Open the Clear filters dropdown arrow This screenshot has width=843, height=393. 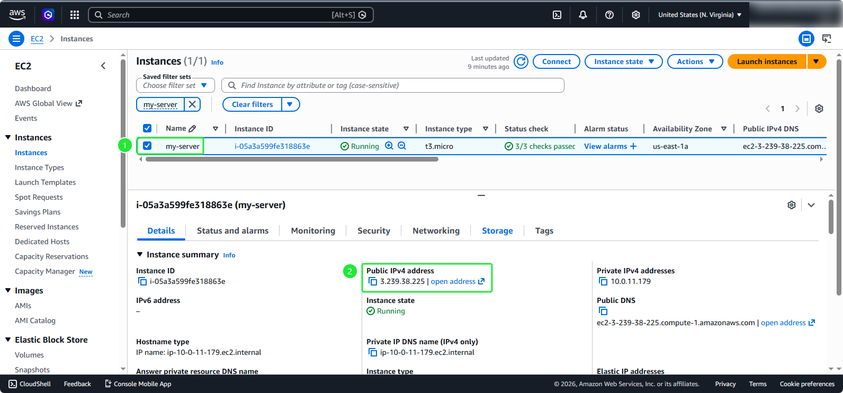click(290, 104)
